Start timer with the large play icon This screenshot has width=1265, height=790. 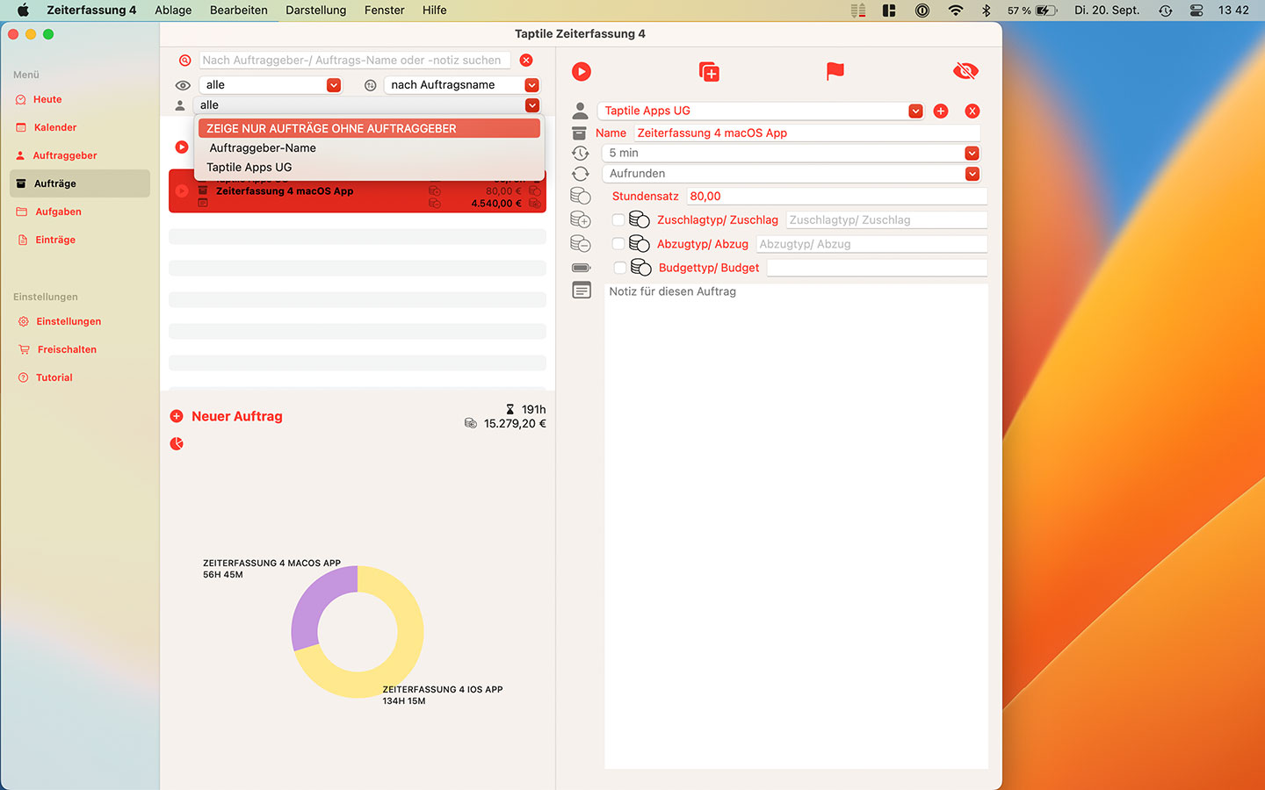tap(582, 72)
